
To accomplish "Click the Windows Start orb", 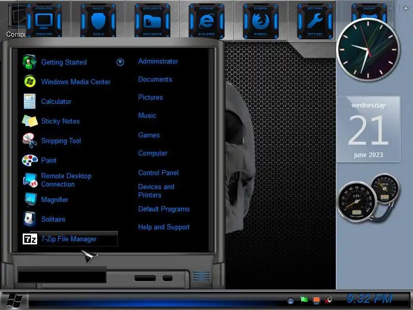I will 14,301.
